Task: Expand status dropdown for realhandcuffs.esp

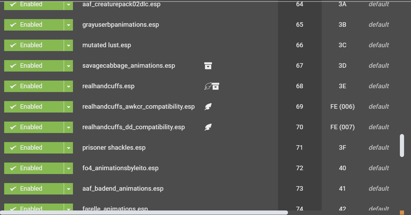Action: click(68, 86)
